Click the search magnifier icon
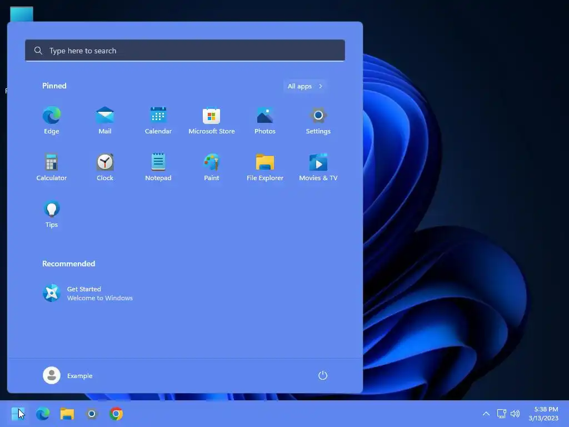The height and width of the screenshot is (427, 569). 38,51
